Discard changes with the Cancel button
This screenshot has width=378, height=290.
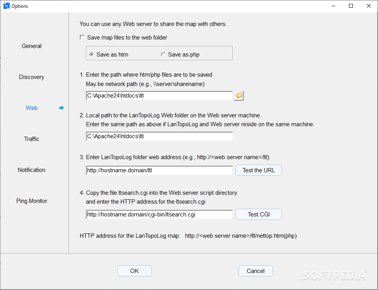[x=256, y=271]
